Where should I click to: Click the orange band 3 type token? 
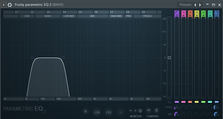coord(190,14)
